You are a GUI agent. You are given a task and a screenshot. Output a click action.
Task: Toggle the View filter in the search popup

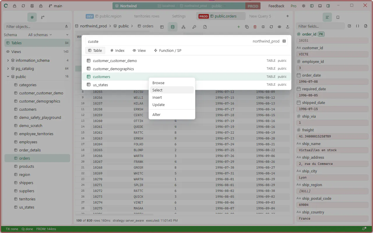(x=139, y=50)
